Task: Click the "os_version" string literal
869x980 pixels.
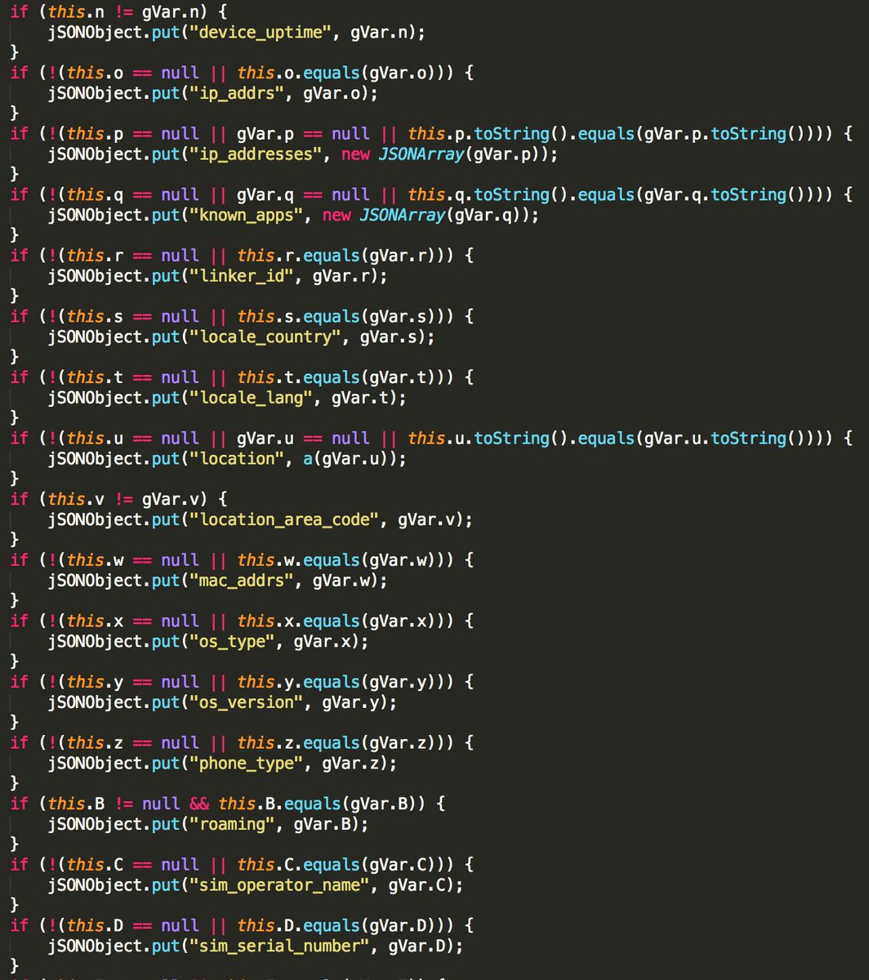Action: pyautogui.click(x=247, y=702)
